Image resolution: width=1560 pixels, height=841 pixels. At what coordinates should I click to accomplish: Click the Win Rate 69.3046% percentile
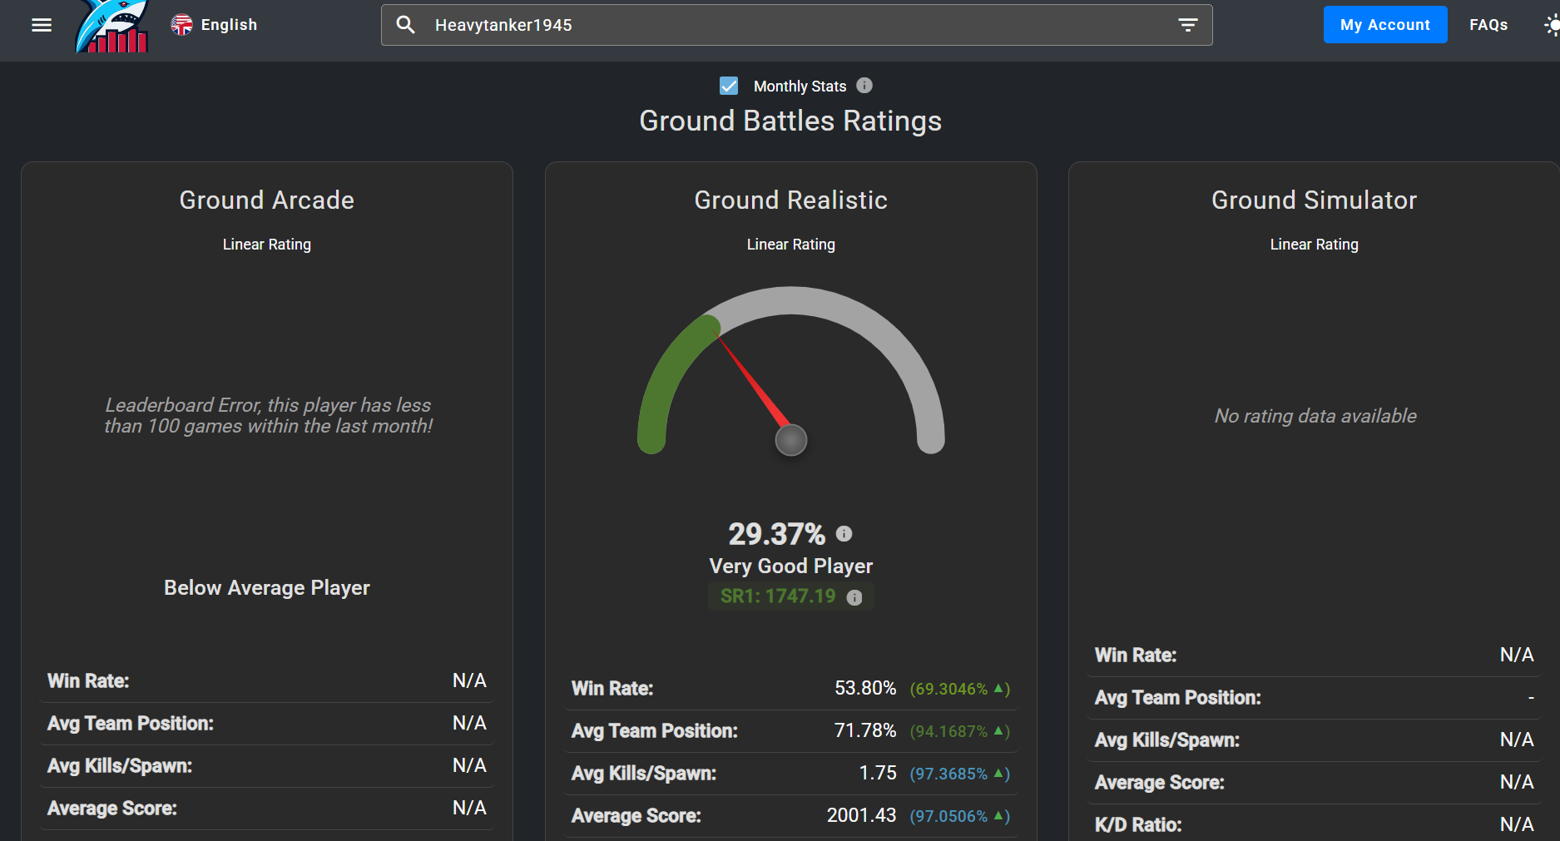coord(958,689)
